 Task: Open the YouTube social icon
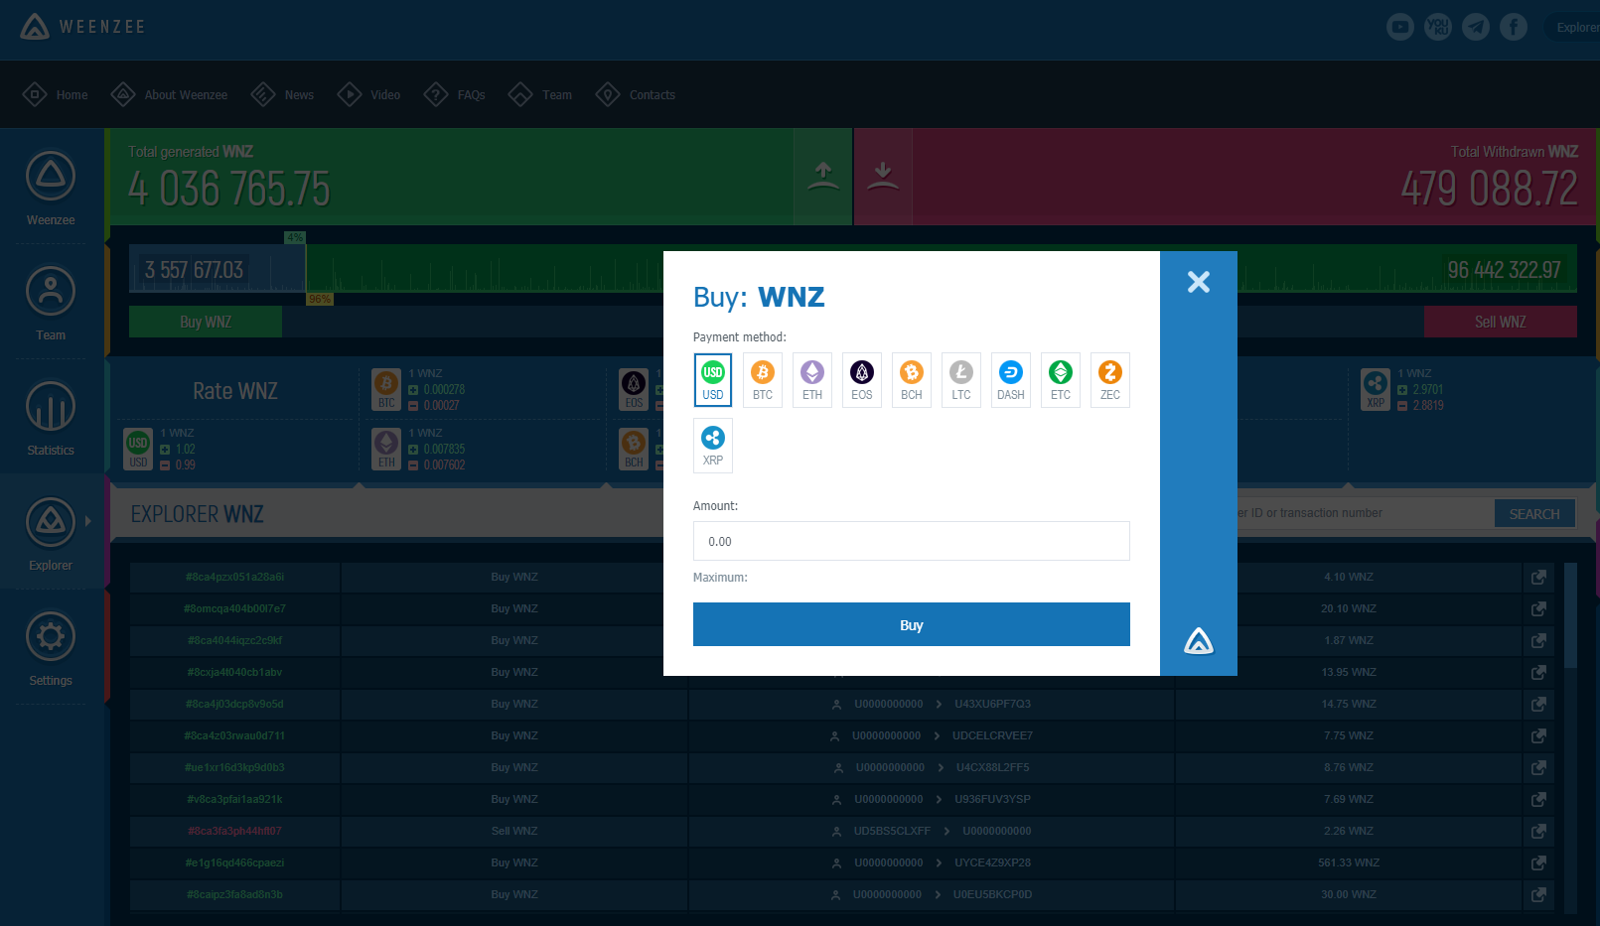[1400, 27]
